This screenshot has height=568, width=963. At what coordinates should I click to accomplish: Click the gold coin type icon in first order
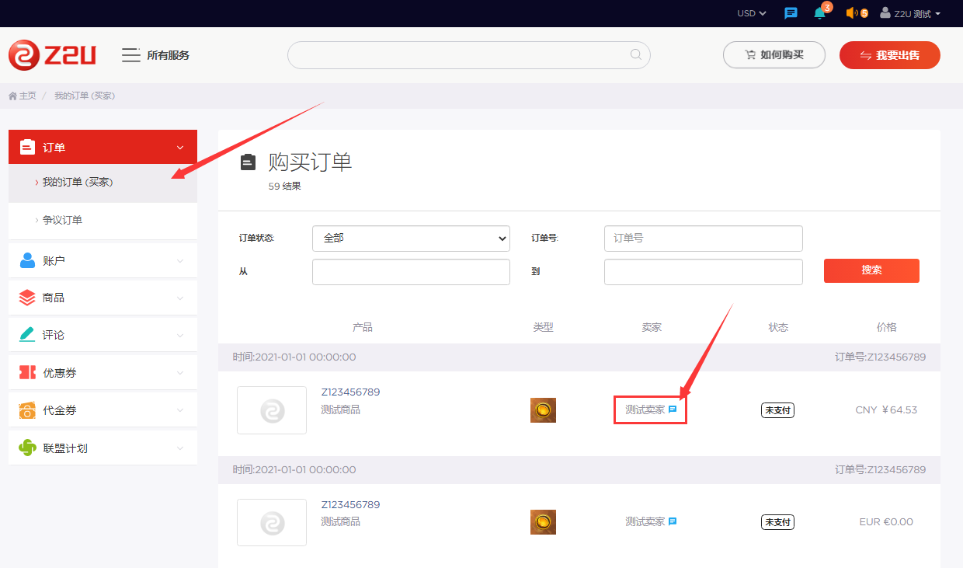point(543,410)
